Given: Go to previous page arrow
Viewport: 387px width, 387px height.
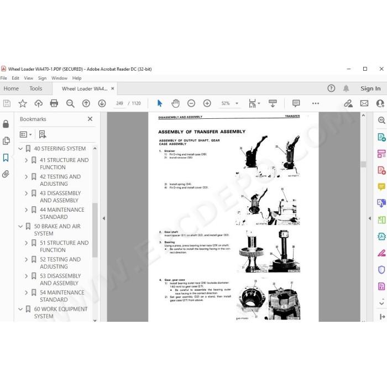Looking at the screenshot, I should click(86, 103).
